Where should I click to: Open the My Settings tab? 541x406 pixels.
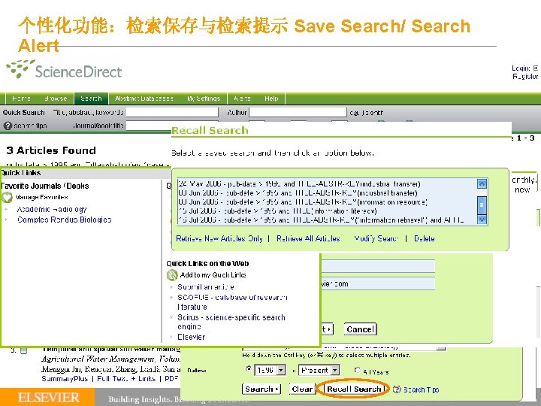pyautogui.click(x=204, y=98)
